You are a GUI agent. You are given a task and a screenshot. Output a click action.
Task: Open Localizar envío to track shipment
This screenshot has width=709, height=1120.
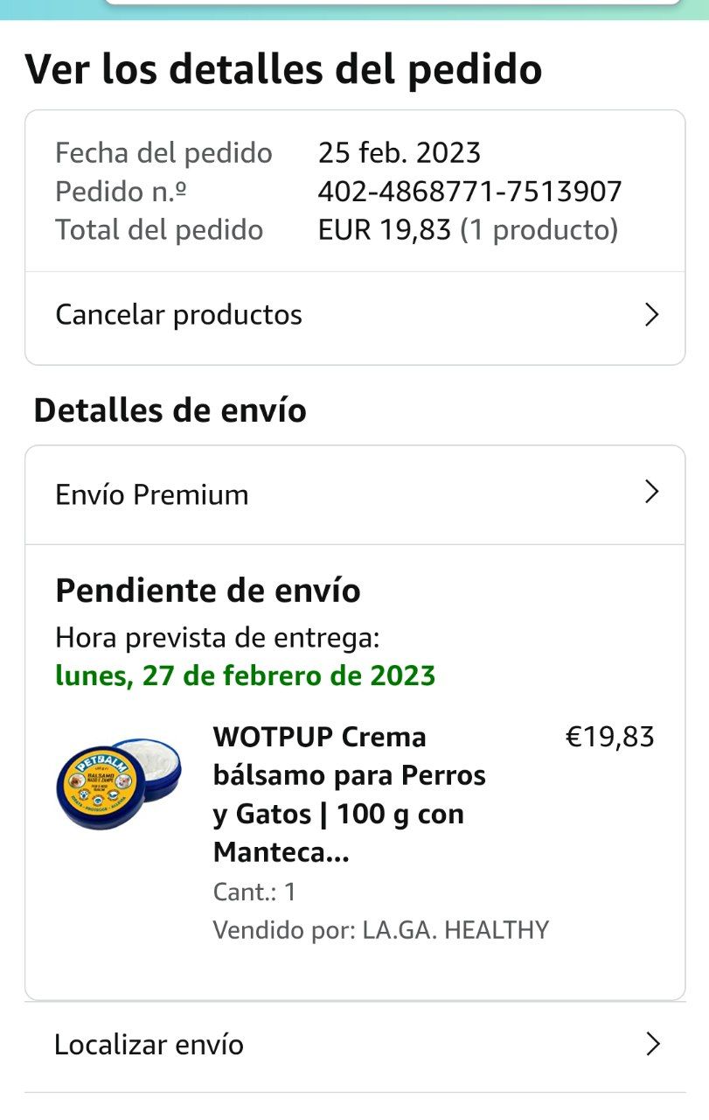tap(149, 1045)
